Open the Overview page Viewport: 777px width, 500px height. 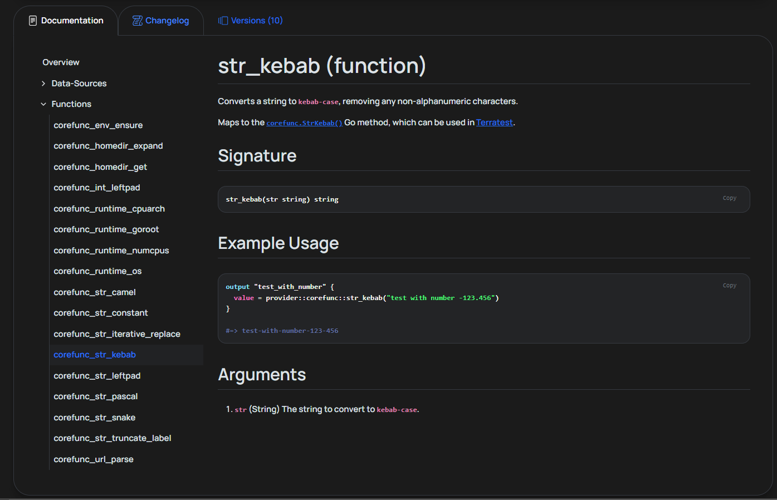[x=61, y=62]
